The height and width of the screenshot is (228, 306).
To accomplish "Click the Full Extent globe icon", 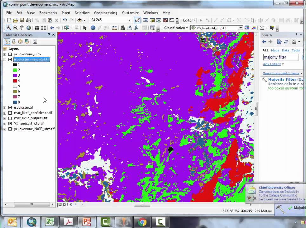I will pyautogui.click(x=29, y=28).
